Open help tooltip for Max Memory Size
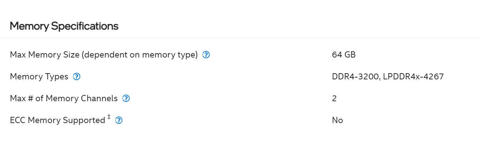 click(x=206, y=55)
